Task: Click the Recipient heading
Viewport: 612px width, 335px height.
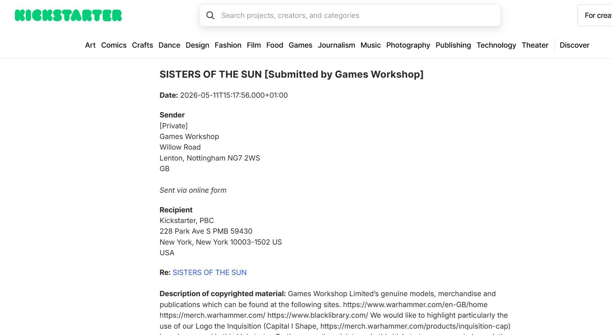Action: point(176,210)
